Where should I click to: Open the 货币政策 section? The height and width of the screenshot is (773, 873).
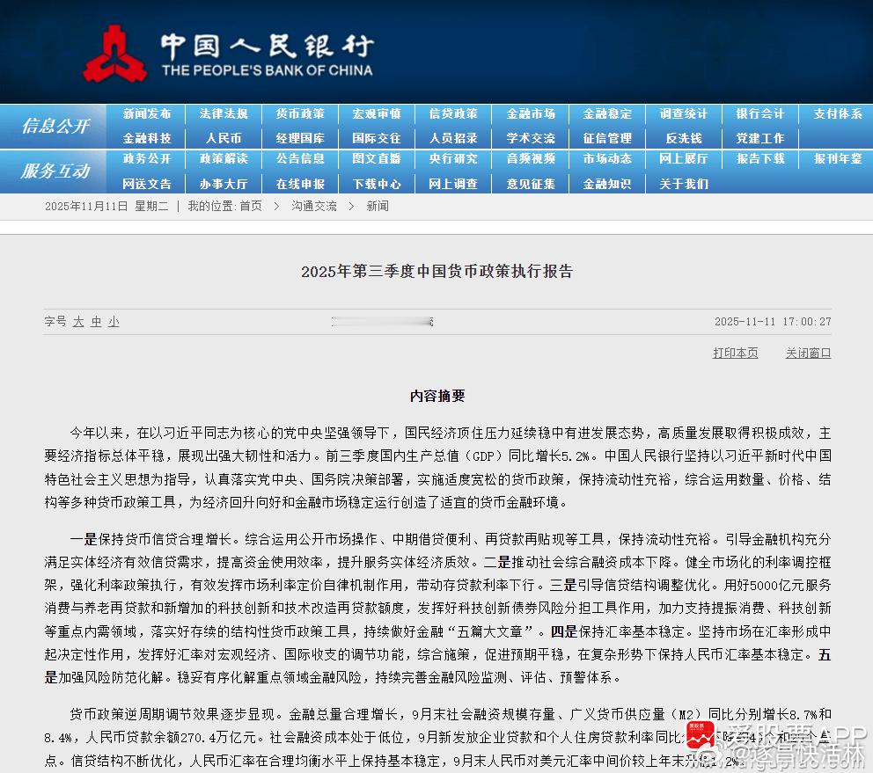point(300,113)
